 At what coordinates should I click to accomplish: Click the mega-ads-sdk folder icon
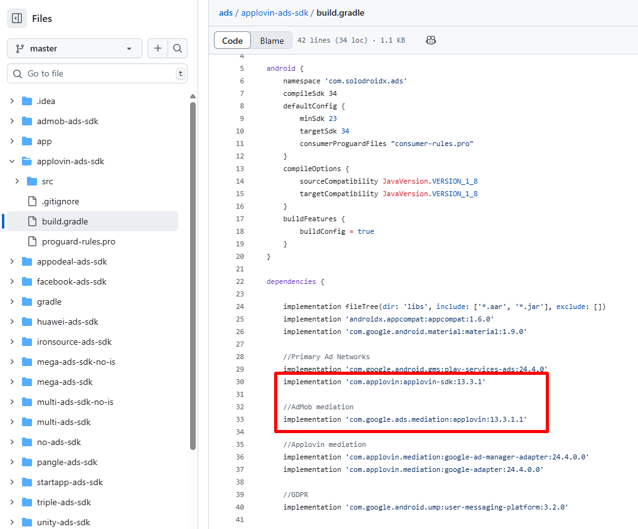click(27, 382)
